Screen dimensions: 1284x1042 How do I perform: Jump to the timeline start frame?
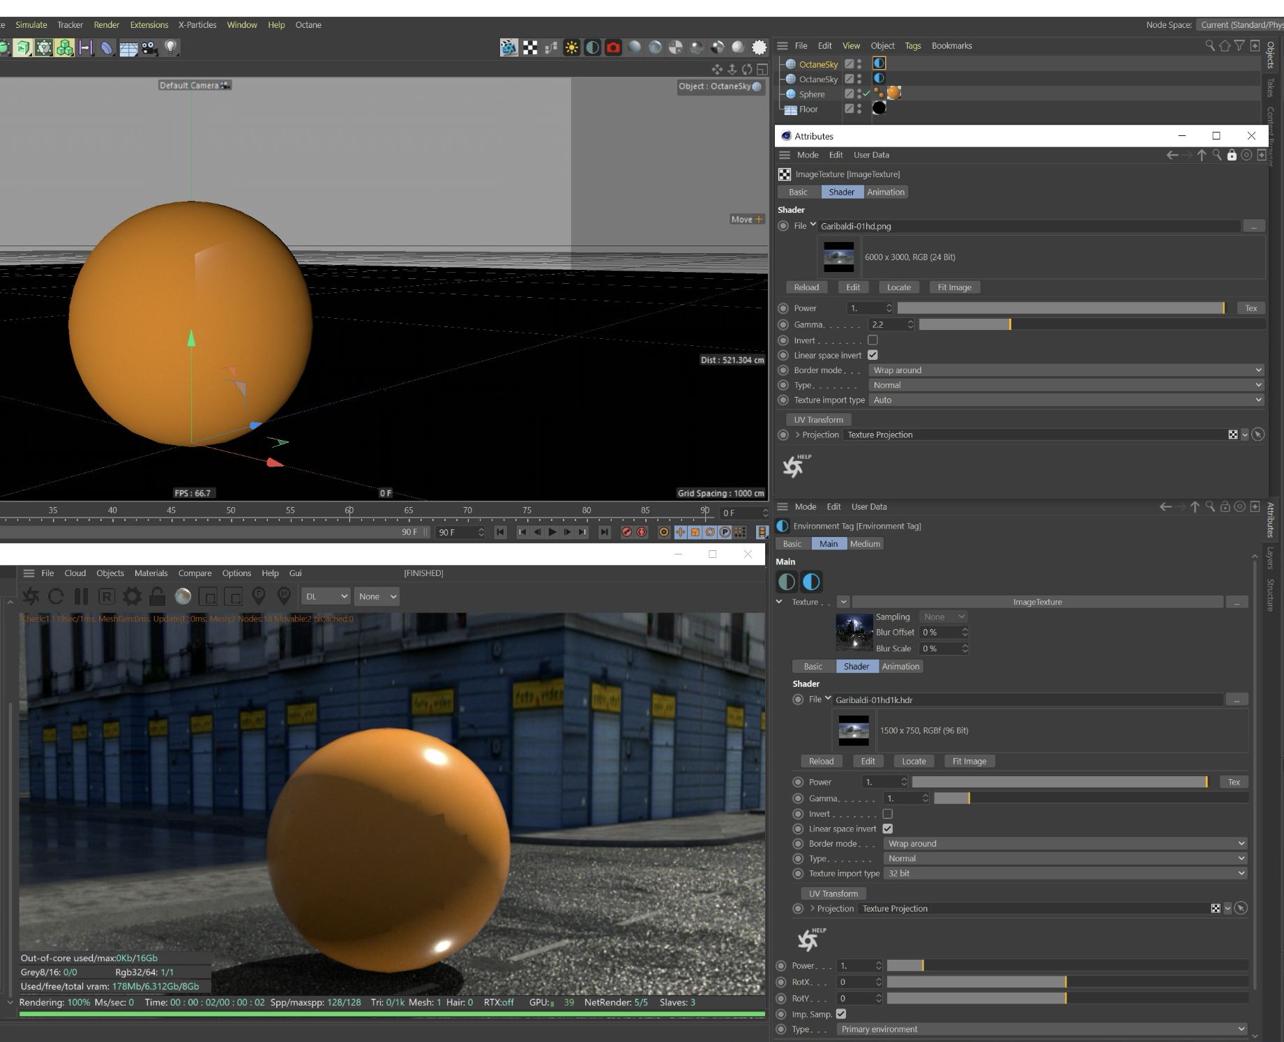pos(501,532)
